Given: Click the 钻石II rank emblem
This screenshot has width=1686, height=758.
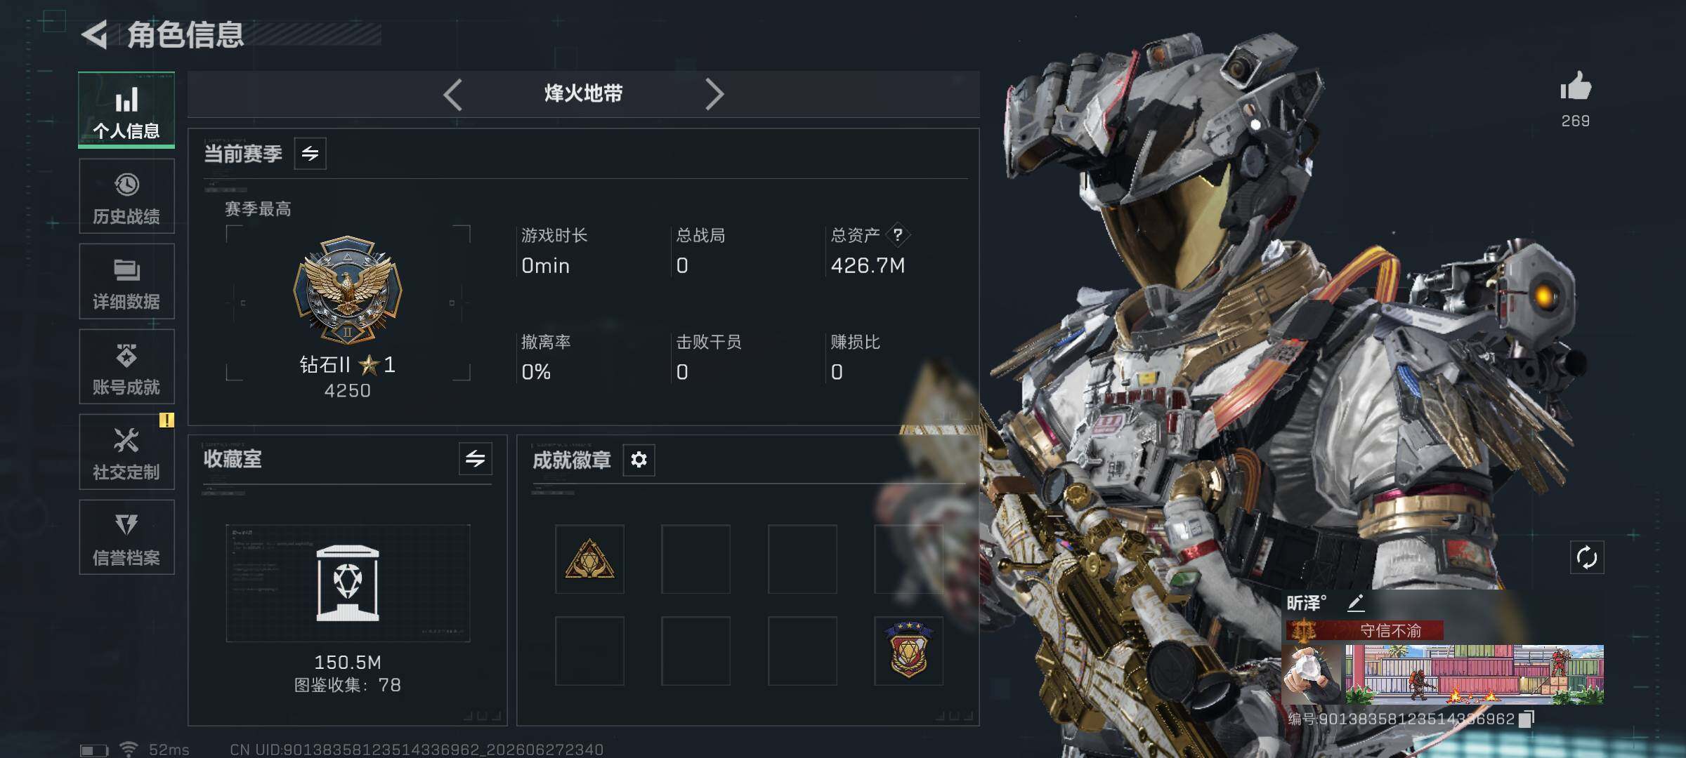Looking at the screenshot, I should [347, 291].
